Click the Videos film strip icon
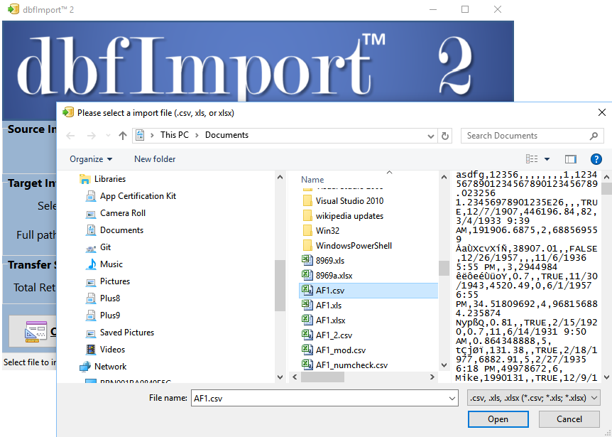Image resolution: width=612 pixels, height=437 pixels. click(91, 350)
